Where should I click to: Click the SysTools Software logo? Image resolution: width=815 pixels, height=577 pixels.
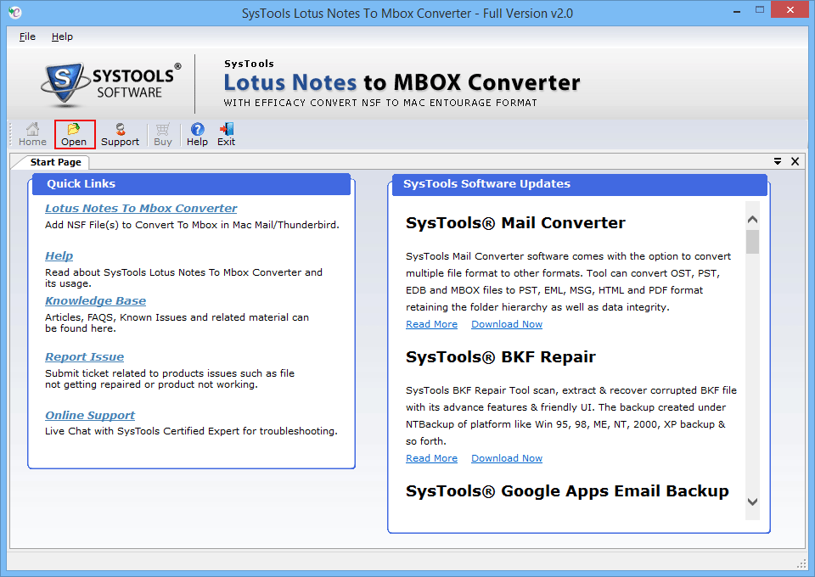tap(111, 83)
